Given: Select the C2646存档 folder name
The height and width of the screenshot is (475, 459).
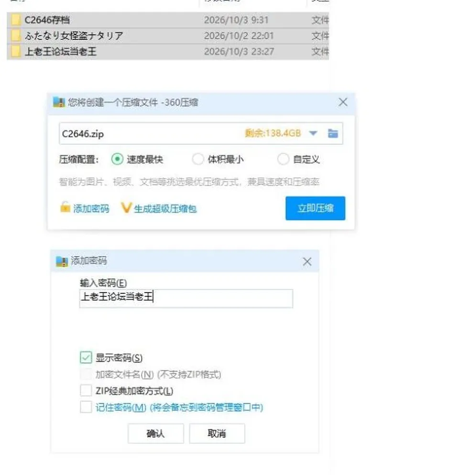Looking at the screenshot, I should (47, 20).
